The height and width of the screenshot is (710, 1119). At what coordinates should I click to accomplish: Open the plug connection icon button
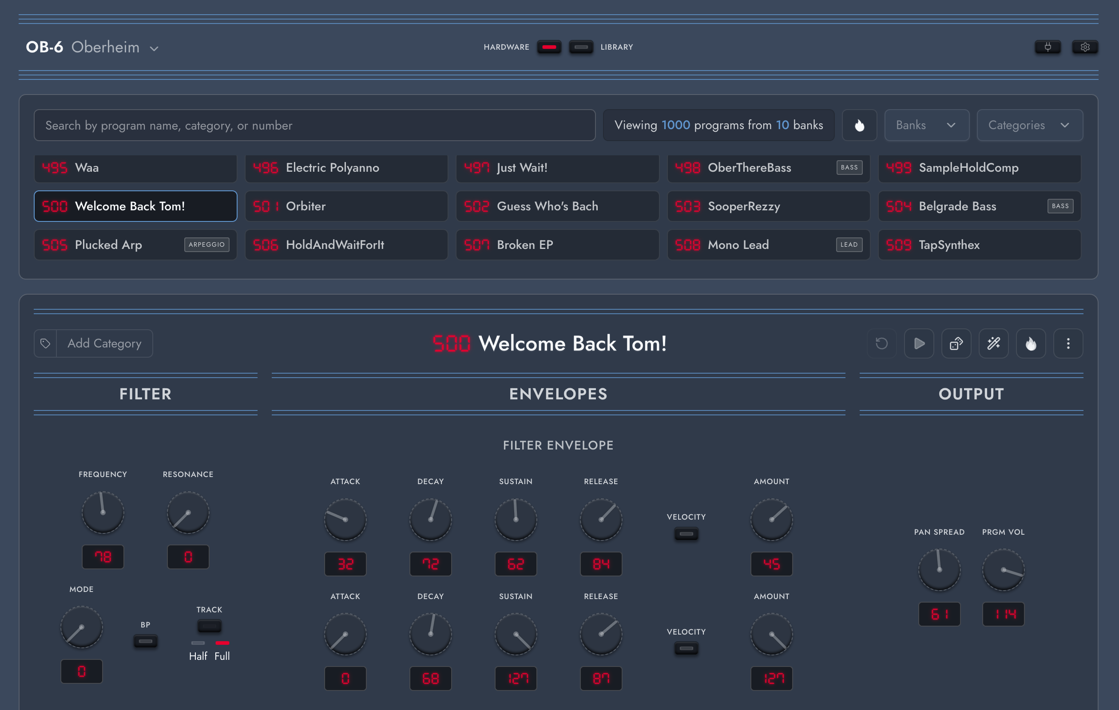[1048, 47]
